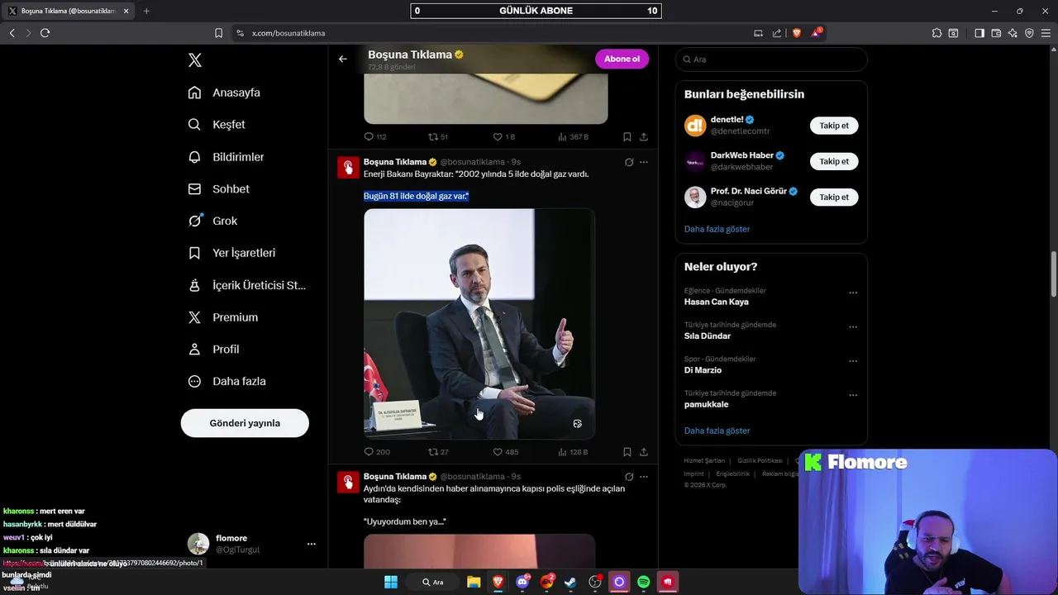Viewport: 1058px width, 595px height.
Task: Open İçerik Üreticisi Stüdyosu item
Action: point(246,285)
